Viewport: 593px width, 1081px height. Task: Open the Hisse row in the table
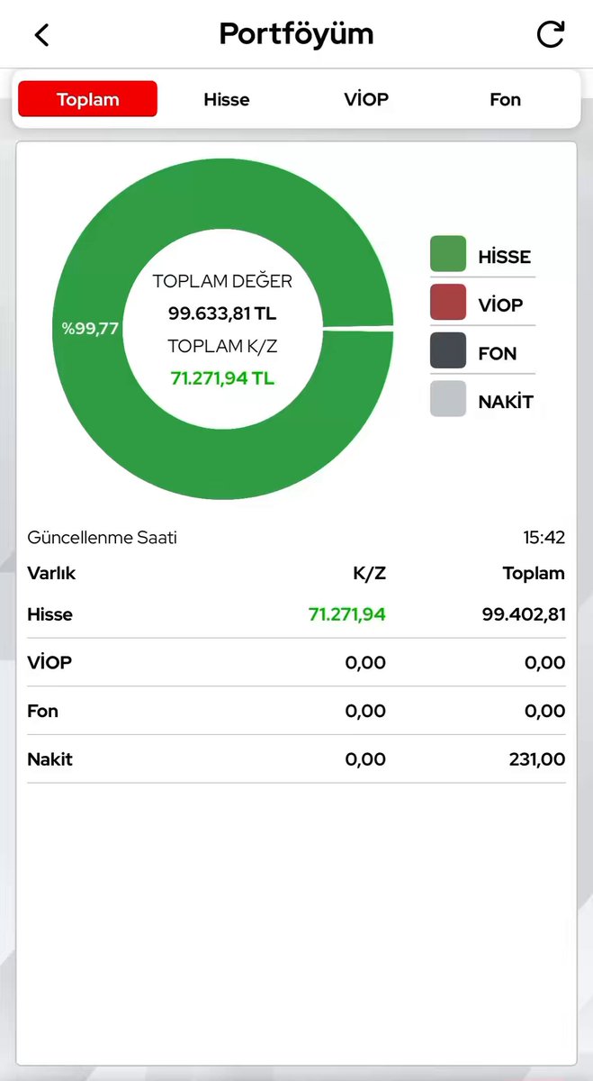click(296, 614)
